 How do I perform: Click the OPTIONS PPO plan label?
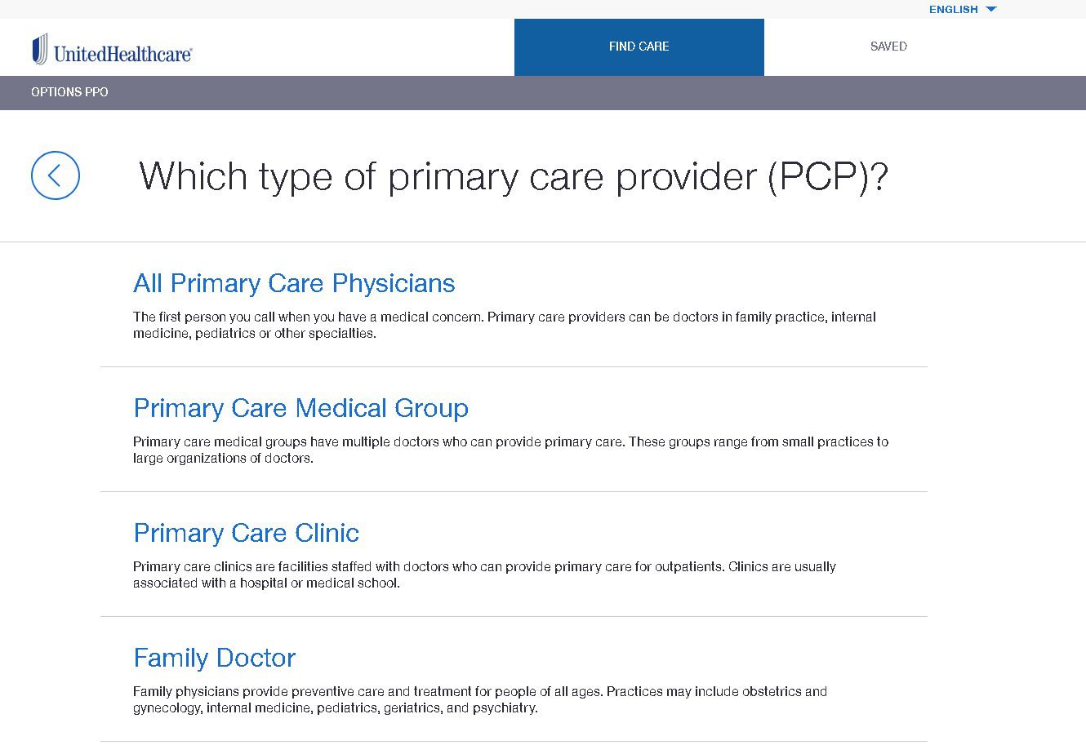(x=69, y=92)
